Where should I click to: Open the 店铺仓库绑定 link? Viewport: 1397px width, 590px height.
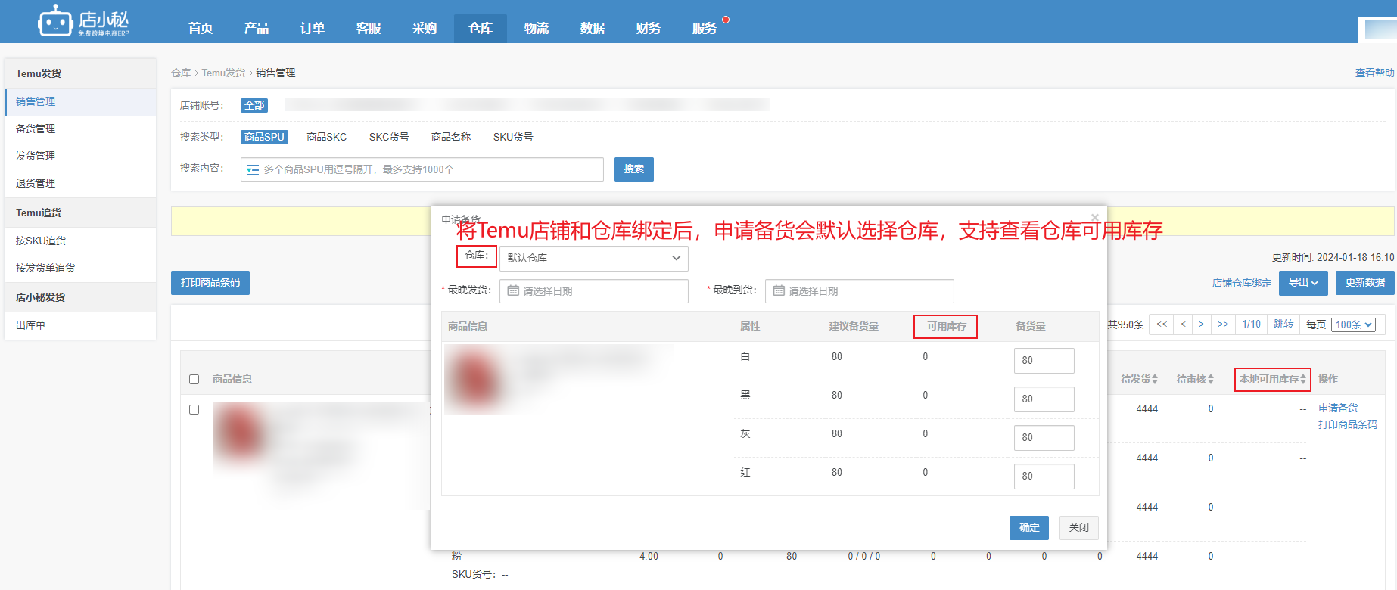pyautogui.click(x=1242, y=283)
